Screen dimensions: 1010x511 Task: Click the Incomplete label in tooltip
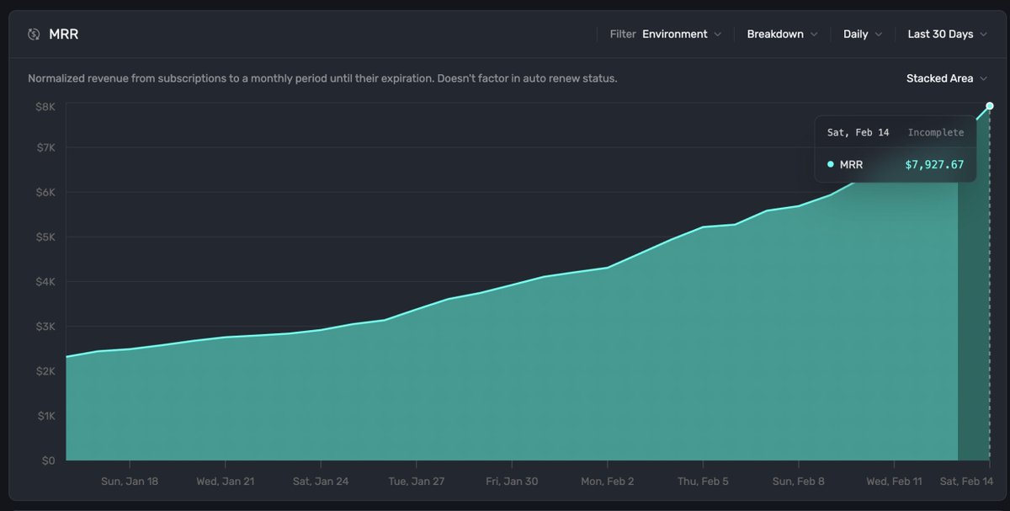tap(936, 133)
